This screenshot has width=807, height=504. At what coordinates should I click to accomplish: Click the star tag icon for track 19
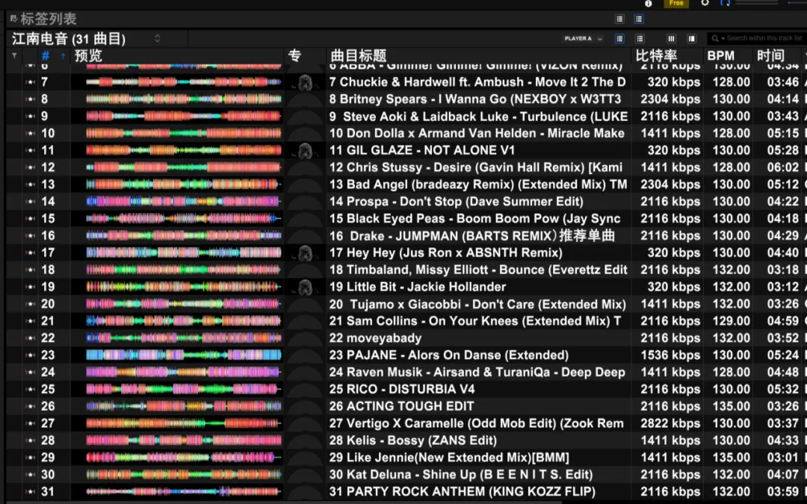click(31, 287)
